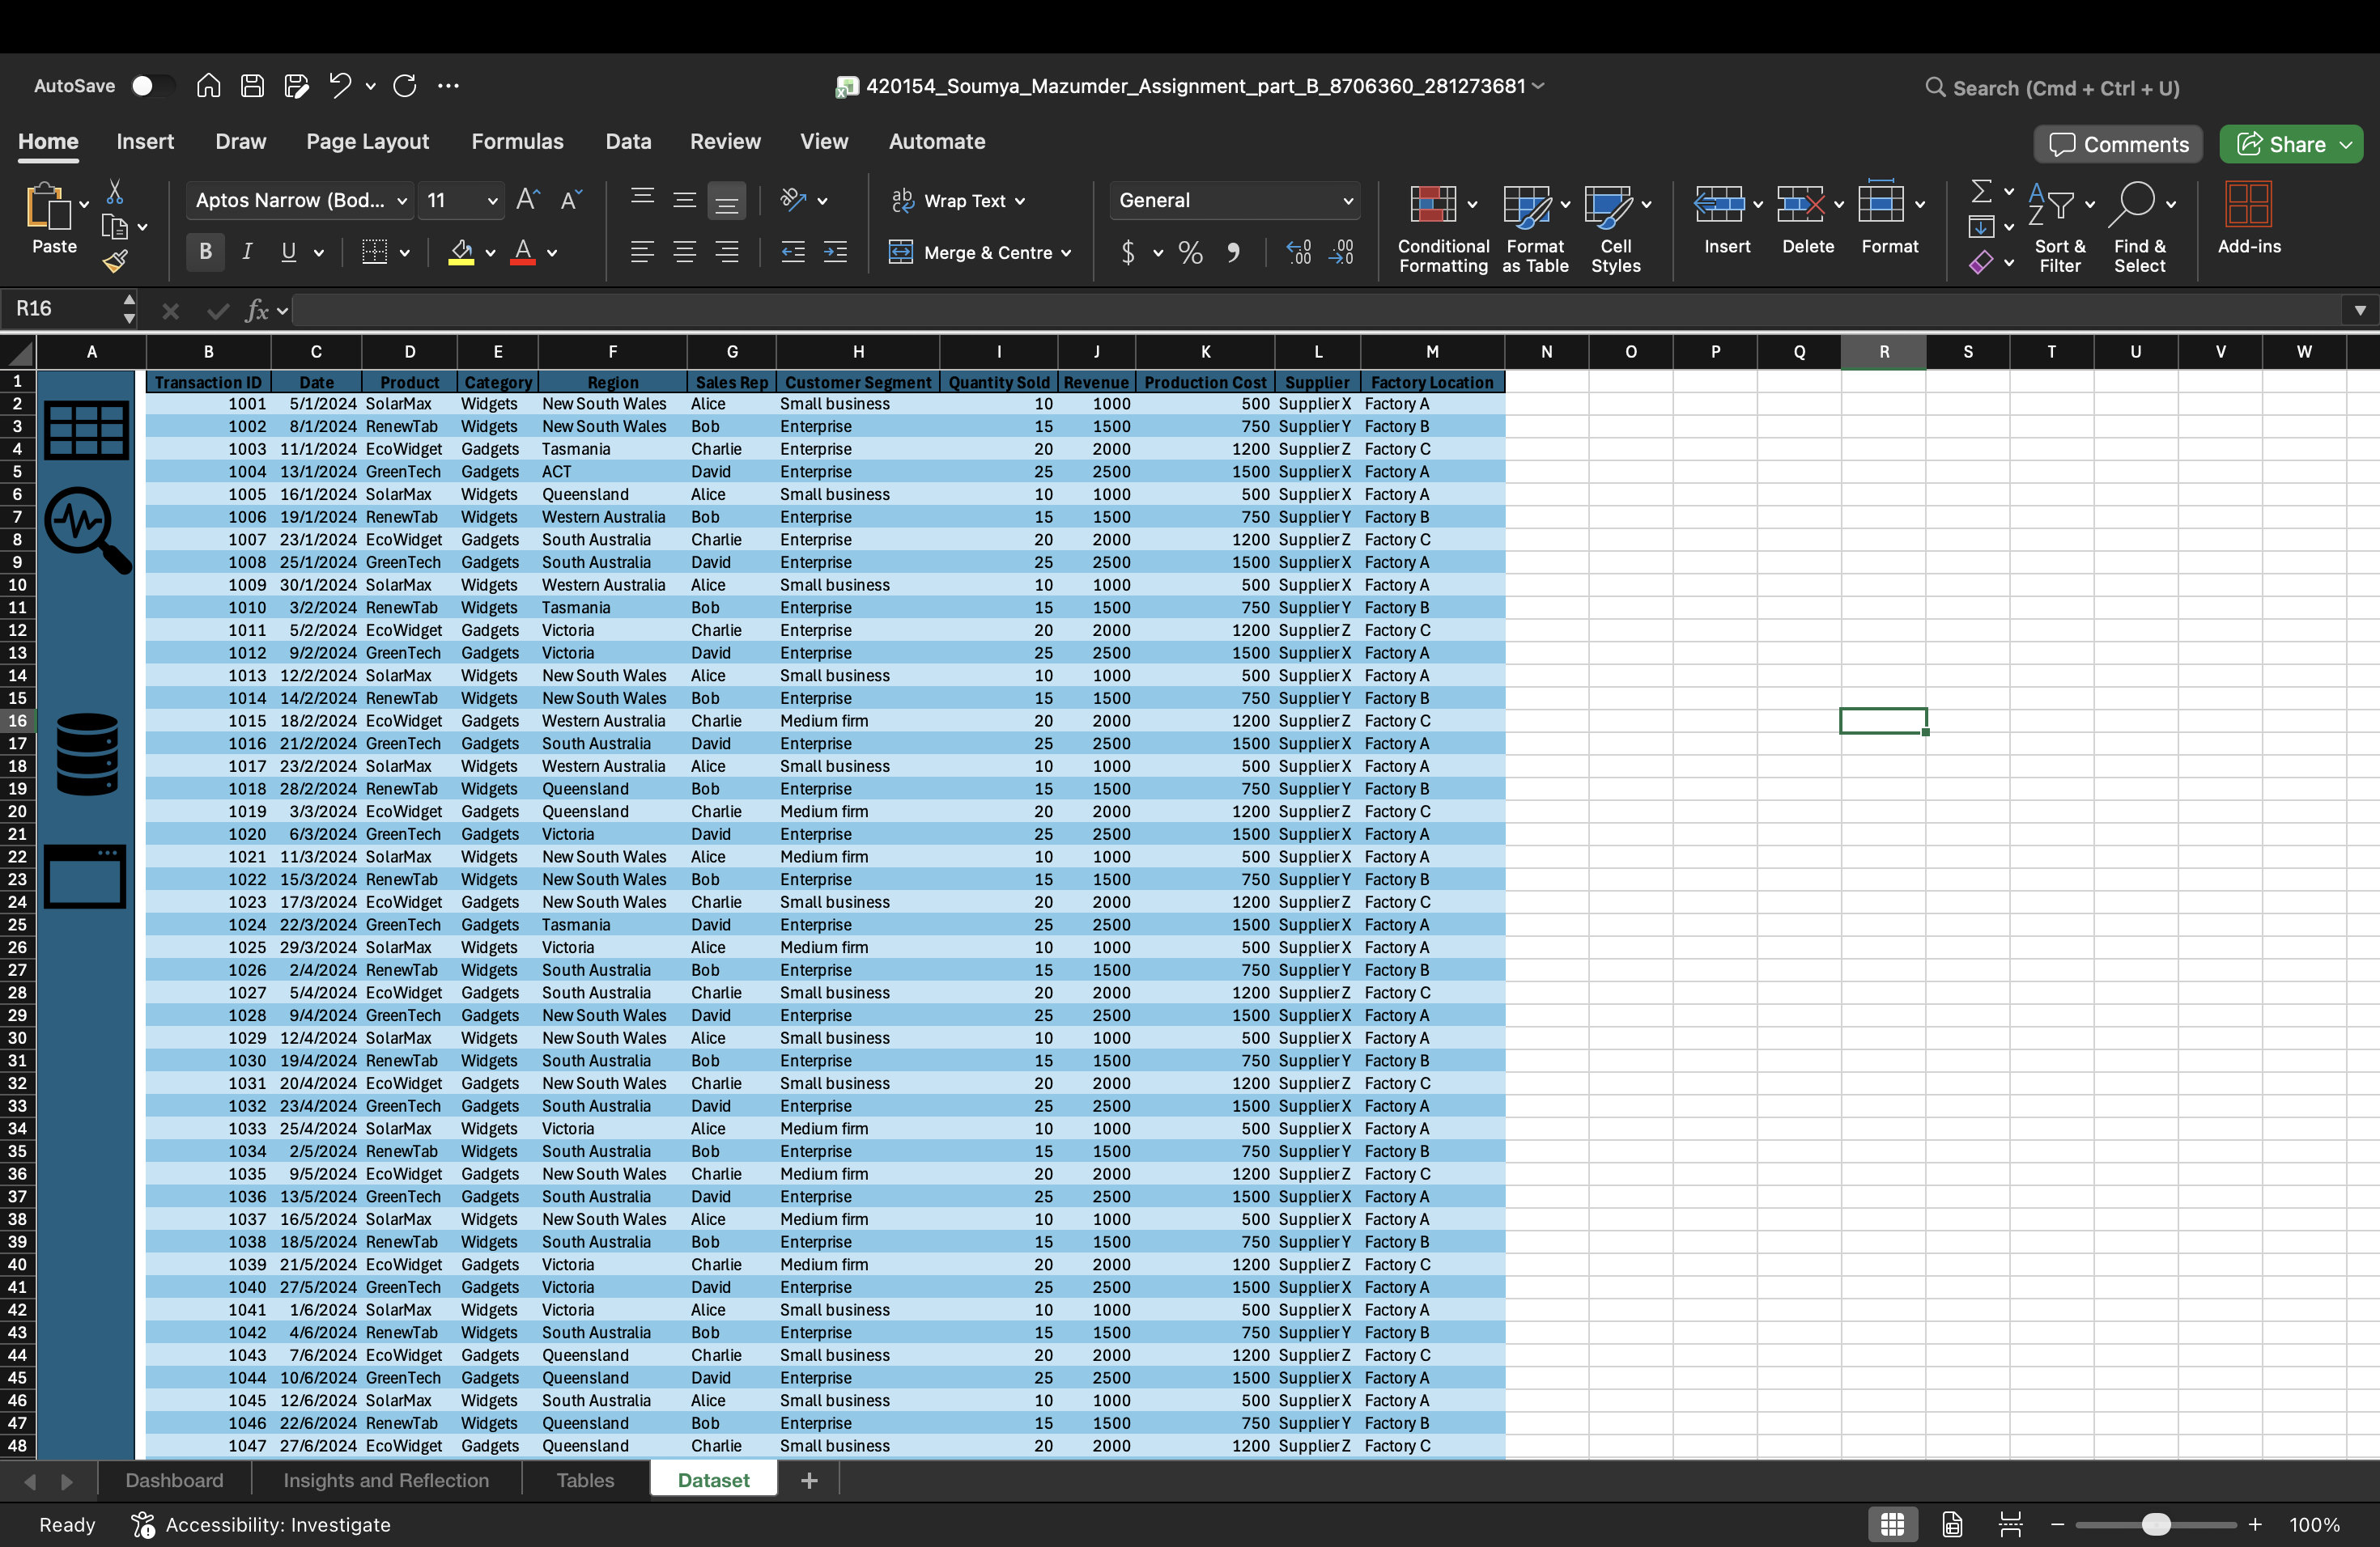This screenshot has height=1547, width=2380.
Task: Switch to Page Layout view in status bar
Action: (x=1951, y=1524)
